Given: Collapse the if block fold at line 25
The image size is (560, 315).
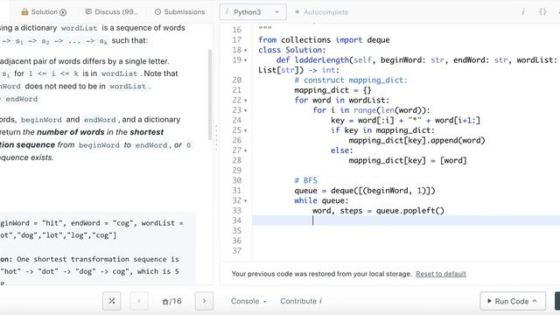Looking at the screenshot, I should tap(245, 130).
